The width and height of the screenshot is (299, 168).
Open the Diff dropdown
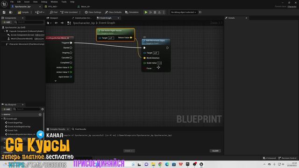(40, 12)
